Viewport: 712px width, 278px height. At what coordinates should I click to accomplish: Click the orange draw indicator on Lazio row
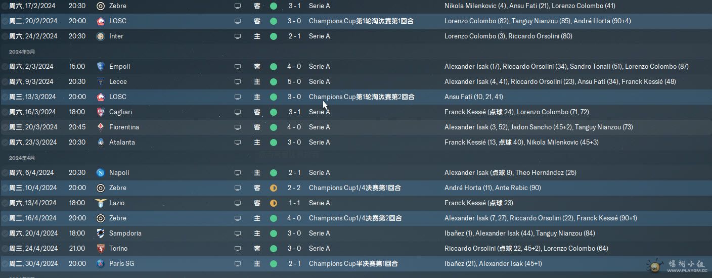pyautogui.click(x=274, y=203)
